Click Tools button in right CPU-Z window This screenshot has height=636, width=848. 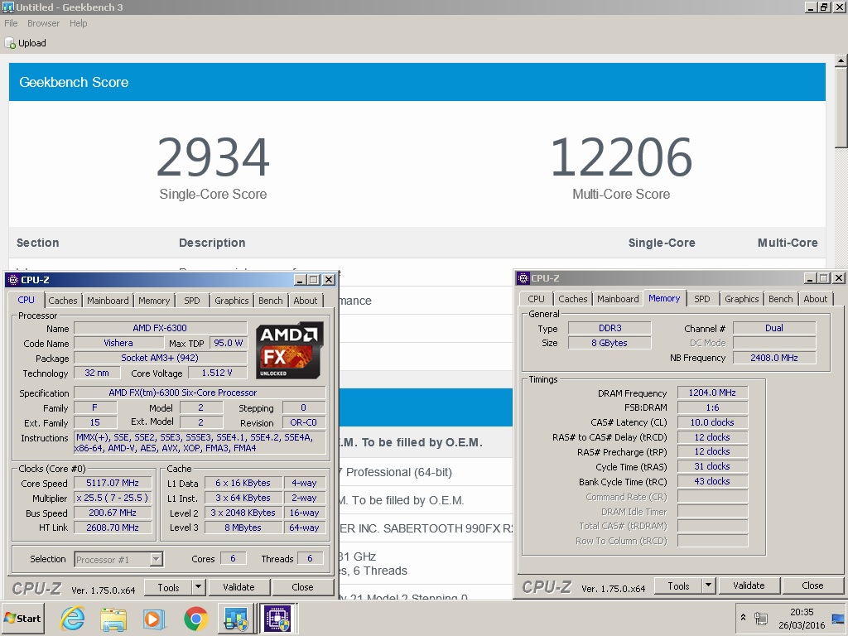coord(678,585)
